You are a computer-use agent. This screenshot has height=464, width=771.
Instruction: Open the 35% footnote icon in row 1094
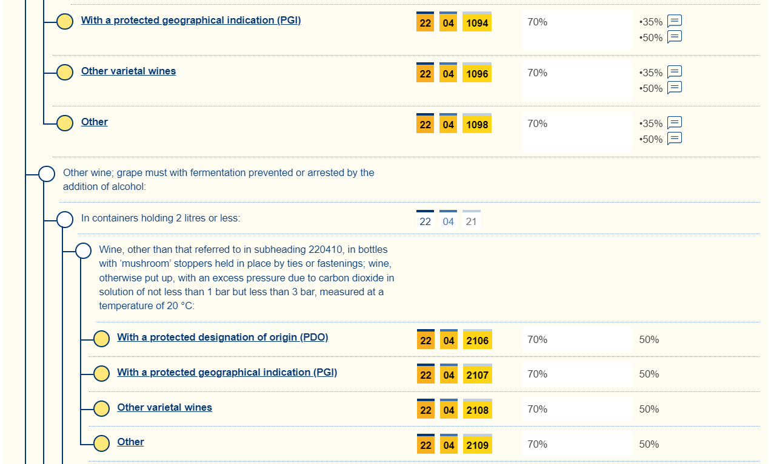coord(674,21)
